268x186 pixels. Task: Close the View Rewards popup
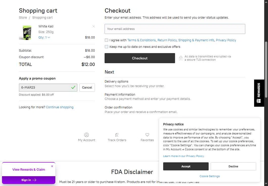point(52,166)
